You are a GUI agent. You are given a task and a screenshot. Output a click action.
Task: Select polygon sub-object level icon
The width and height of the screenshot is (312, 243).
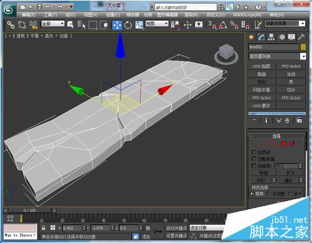pos(284,144)
